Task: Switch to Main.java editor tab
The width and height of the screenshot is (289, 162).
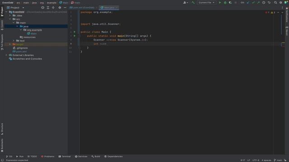Action: tap(109, 8)
